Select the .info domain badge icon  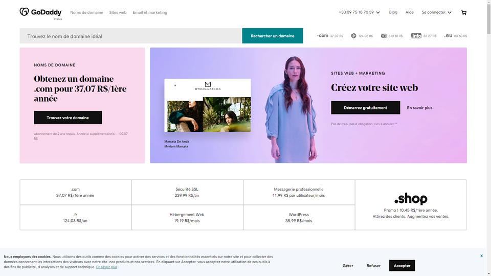pyautogui.click(x=416, y=36)
